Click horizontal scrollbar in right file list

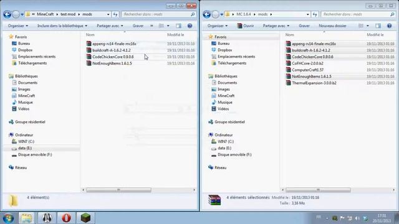pos(318,190)
